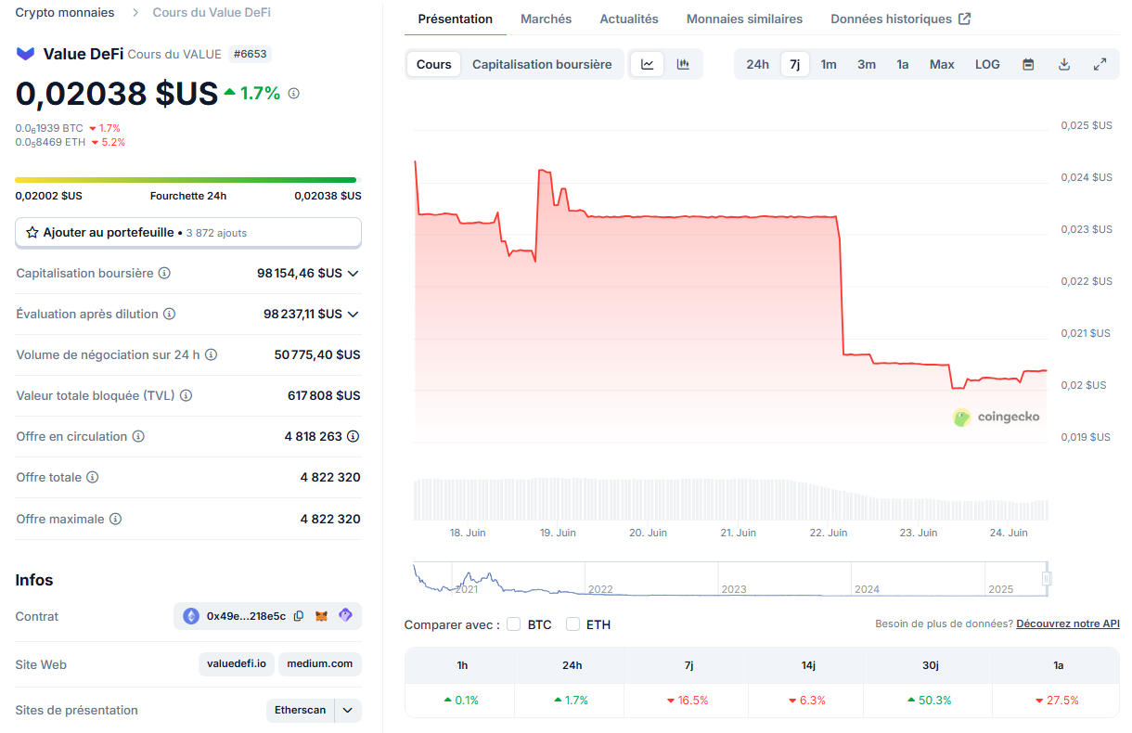Open the Présentation tab
This screenshot has width=1132, height=733.
point(456,19)
